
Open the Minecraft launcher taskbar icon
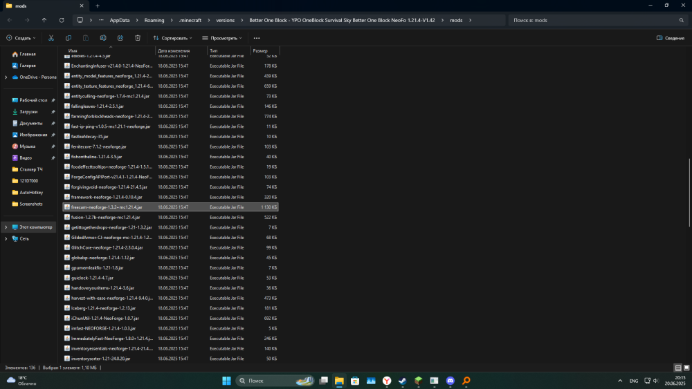pyautogui.click(x=419, y=381)
